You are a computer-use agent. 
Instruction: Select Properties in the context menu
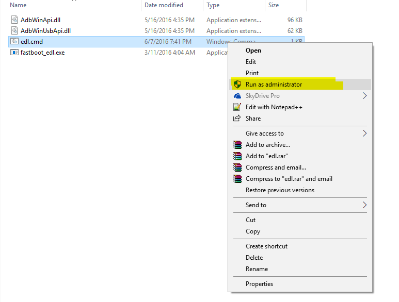point(259,284)
